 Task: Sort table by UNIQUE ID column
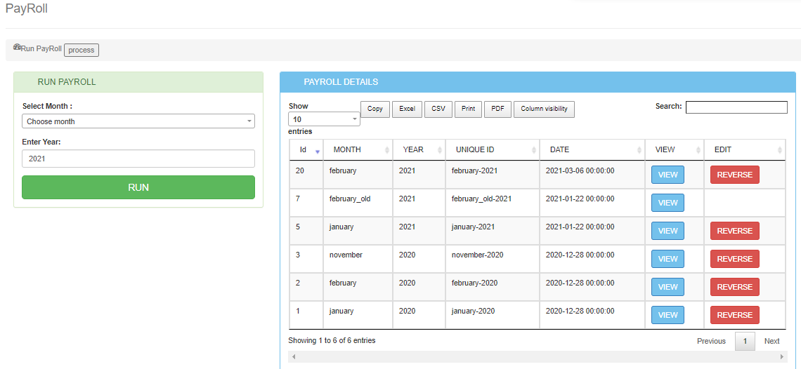point(492,150)
